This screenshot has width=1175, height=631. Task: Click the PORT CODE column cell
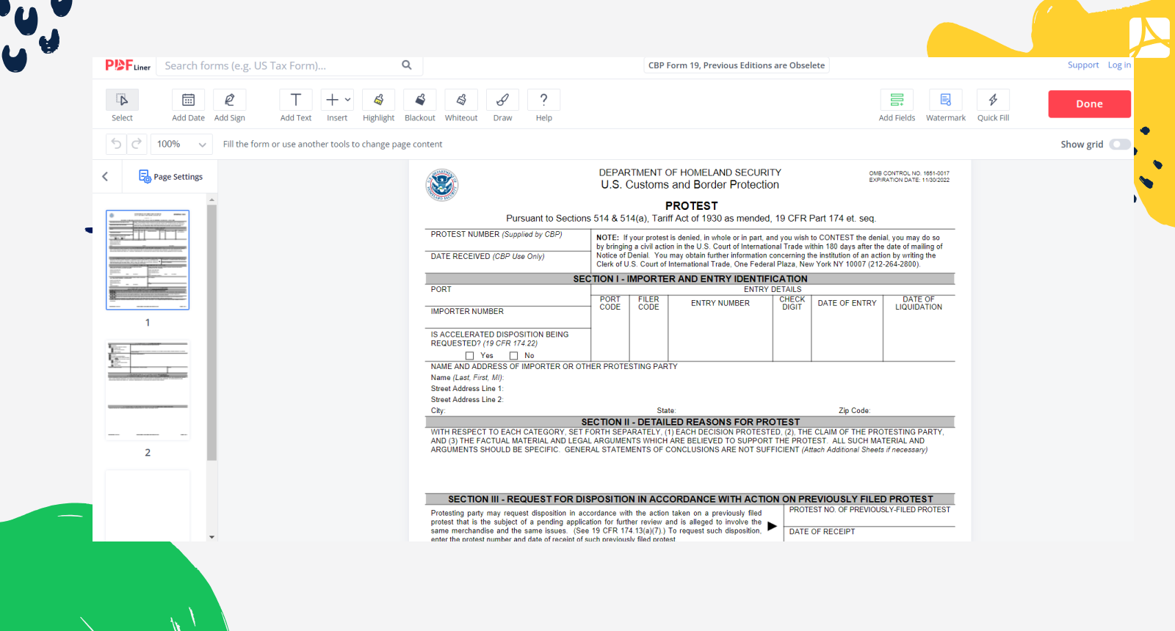click(x=610, y=328)
